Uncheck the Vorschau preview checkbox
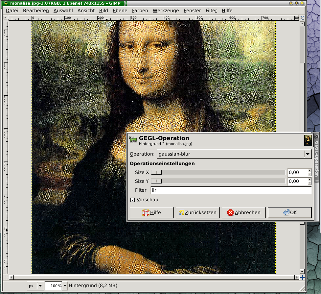Screen dimensions: 321x294 [133, 200]
